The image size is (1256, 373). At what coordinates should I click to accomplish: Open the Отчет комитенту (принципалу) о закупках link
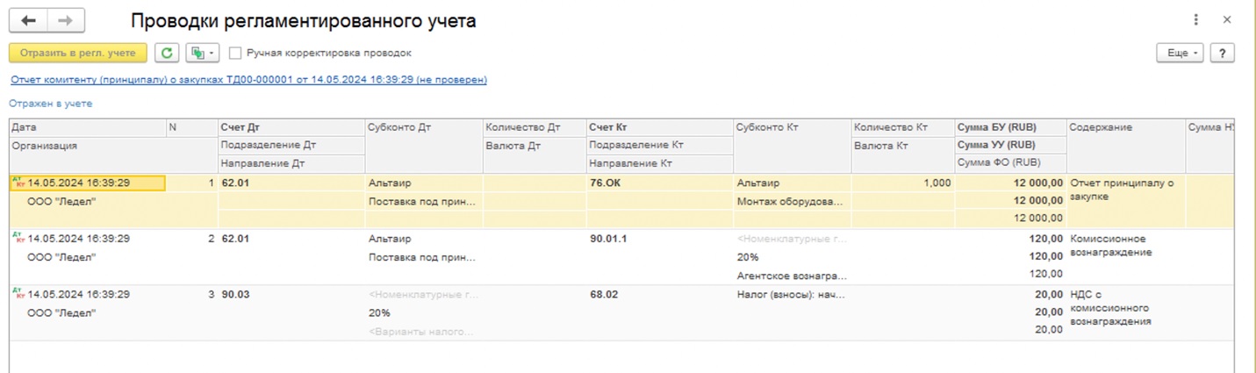pos(248,80)
